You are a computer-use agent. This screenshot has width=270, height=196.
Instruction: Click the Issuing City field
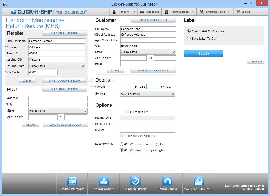(57, 59)
